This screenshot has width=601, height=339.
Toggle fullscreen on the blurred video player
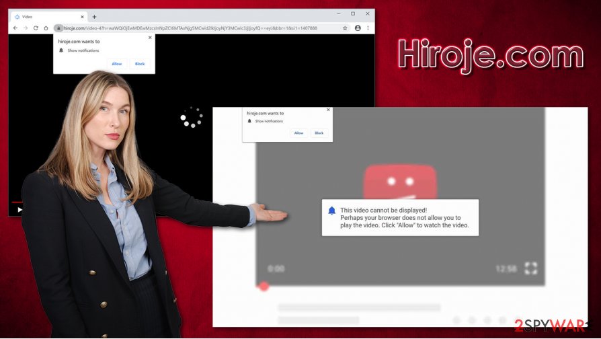pos(531,268)
